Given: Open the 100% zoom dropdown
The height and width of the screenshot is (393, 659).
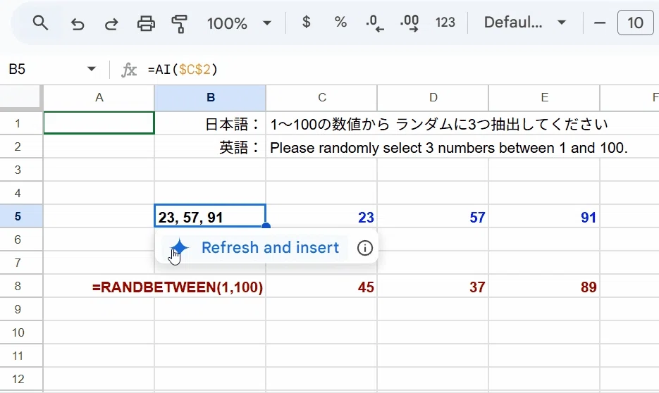Looking at the screenshot, I should pos(239,23).
